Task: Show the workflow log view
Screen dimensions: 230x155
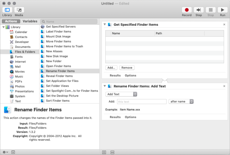Action: tap(104, 152)
